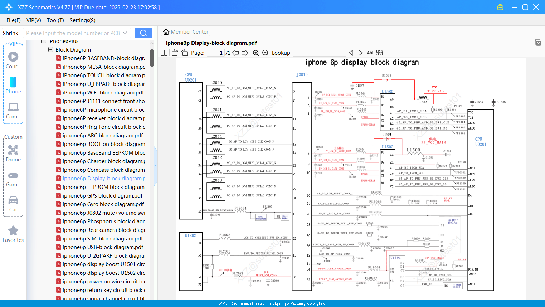The image size is (545, 307).
Task: Select the iphone6p Display-block diagram.pdf tab
Action: coord(211,43)
